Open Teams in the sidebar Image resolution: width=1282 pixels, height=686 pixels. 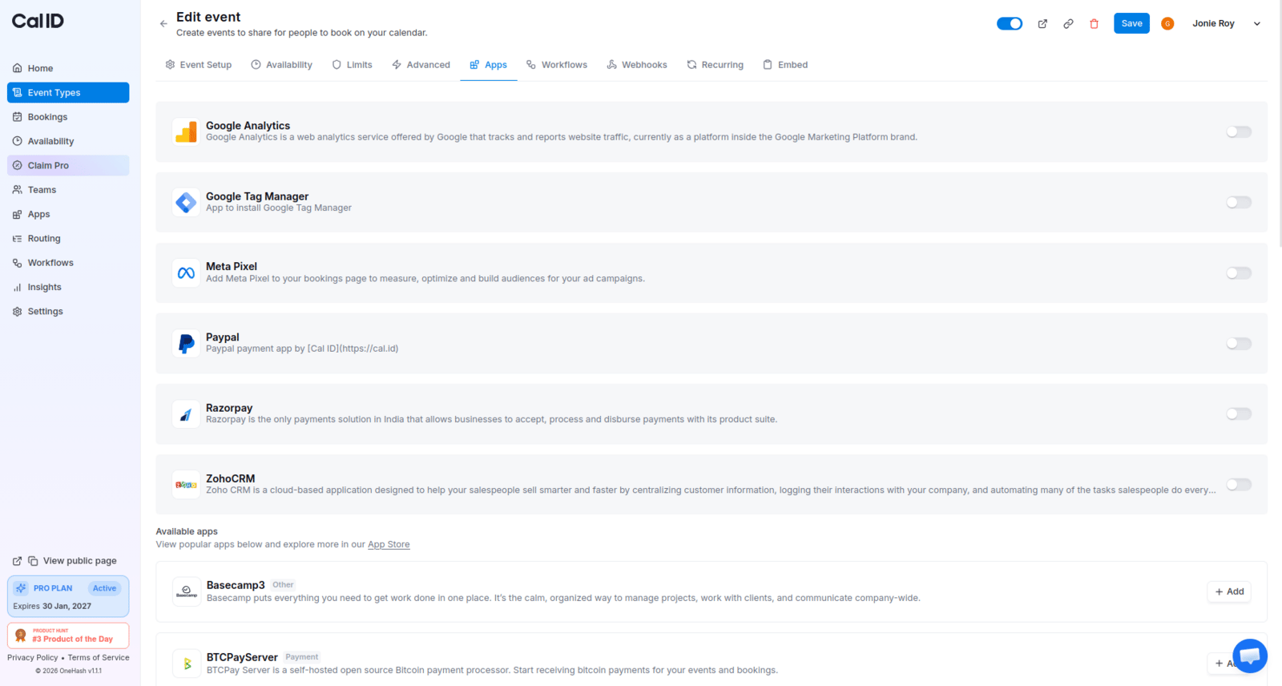click(x=68, y=190)
